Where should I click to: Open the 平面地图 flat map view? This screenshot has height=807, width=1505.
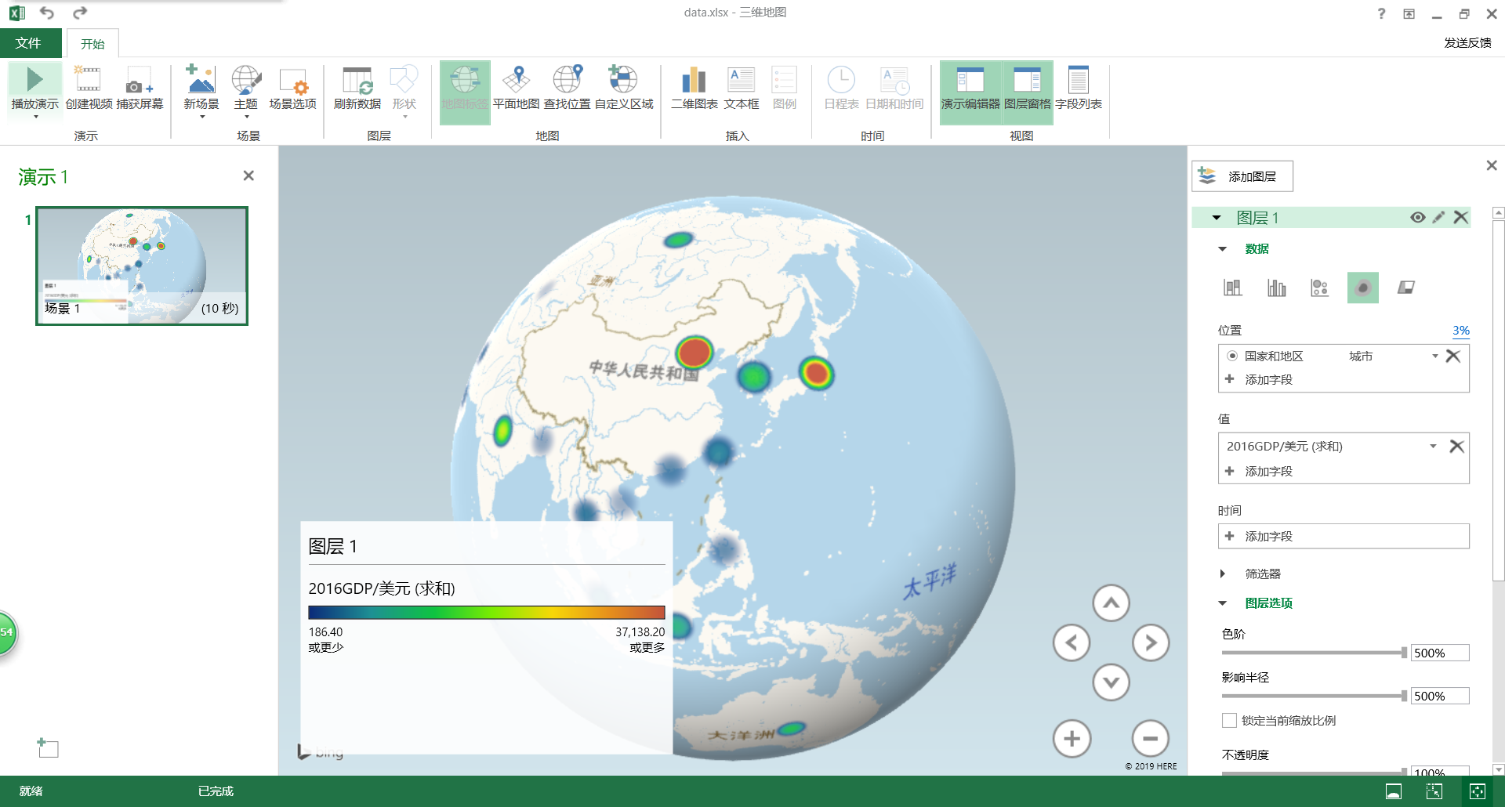(x=516, y=88)
